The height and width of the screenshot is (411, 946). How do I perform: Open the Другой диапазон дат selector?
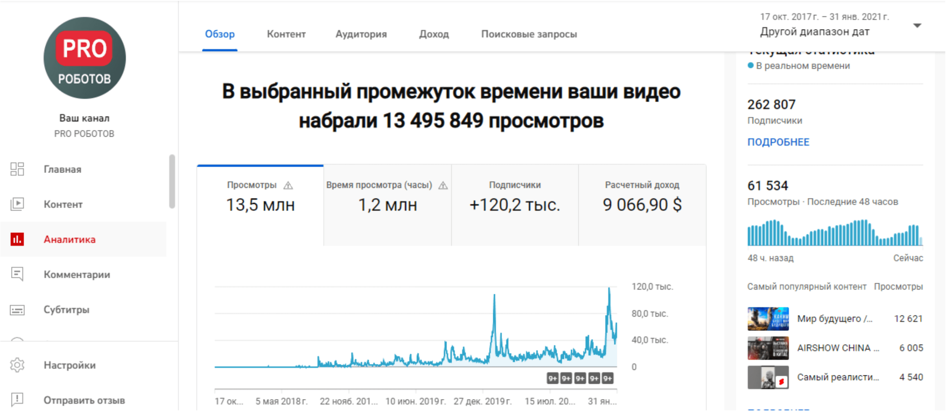tap(814, 32)
